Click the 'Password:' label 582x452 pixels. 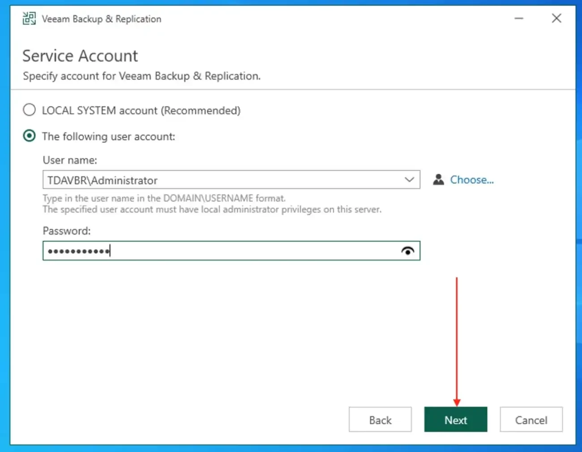point(67,231)
